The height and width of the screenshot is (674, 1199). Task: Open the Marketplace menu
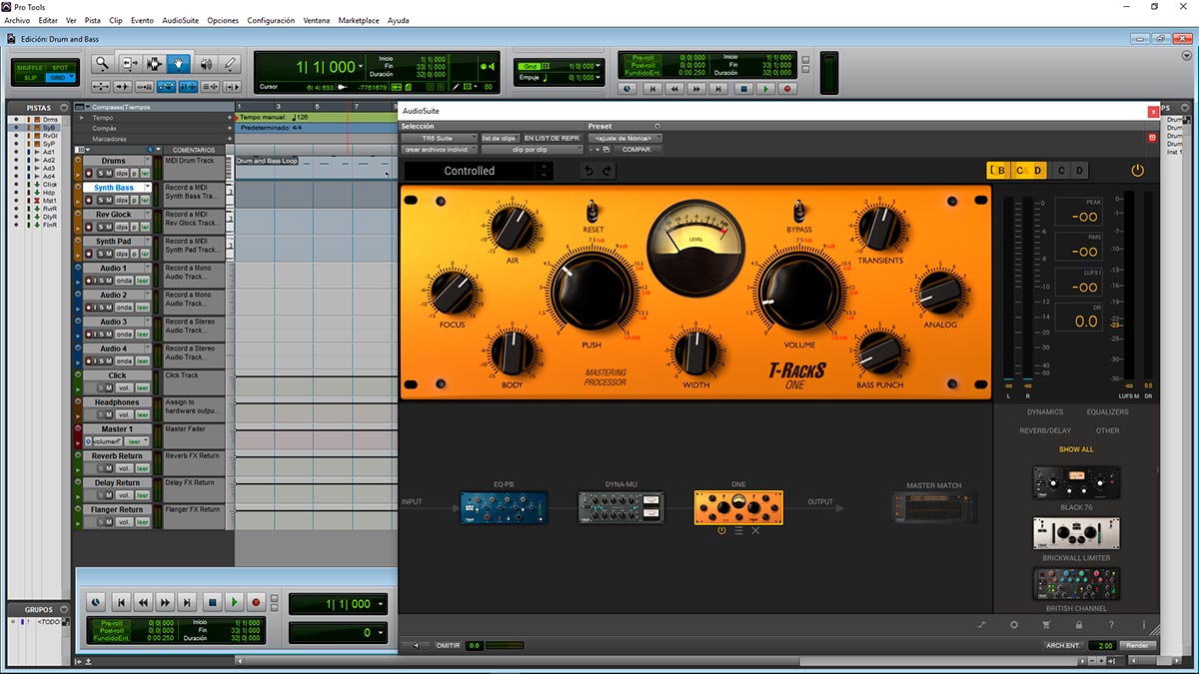(x=359, y=20)
